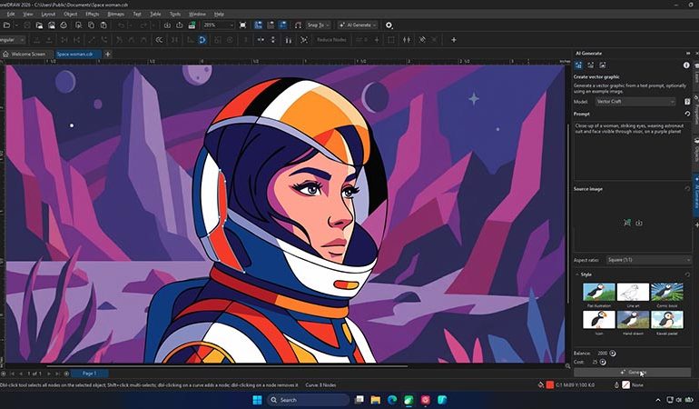Click the Open folder icon in toolbar

point(6,25)
